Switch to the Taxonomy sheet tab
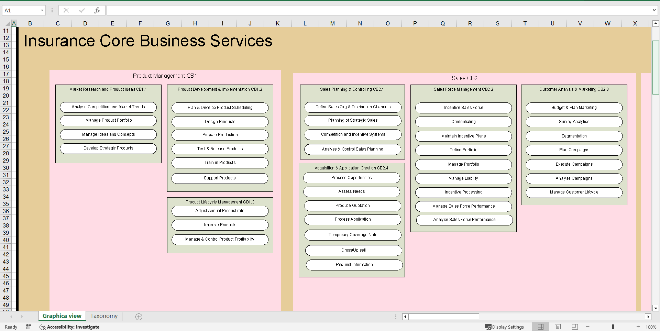This screenshot has height=332, width=660. (x=103, y=316)
